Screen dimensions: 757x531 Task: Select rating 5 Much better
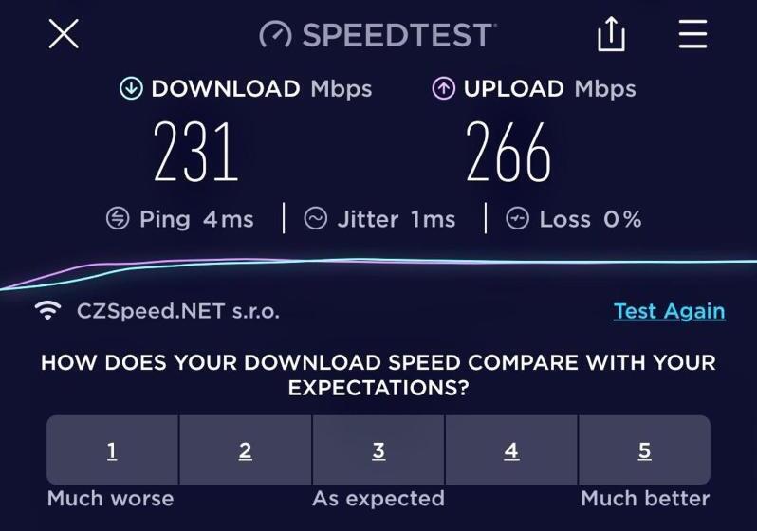pos(644,449)
